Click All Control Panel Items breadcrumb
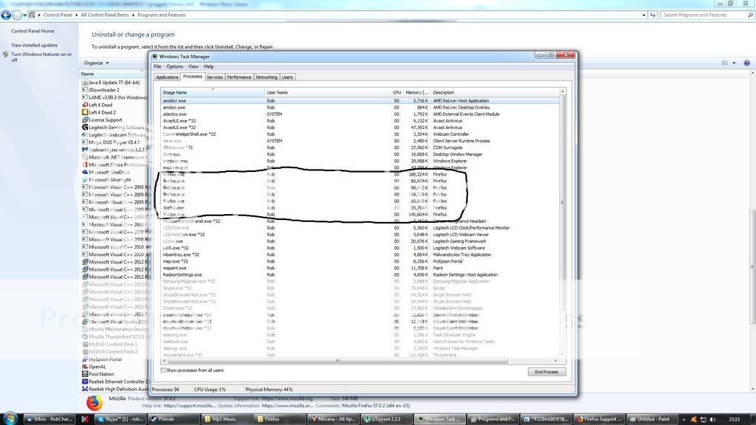Image resolution: width=756 pixels, height=425 pixels. pos(105,15)
